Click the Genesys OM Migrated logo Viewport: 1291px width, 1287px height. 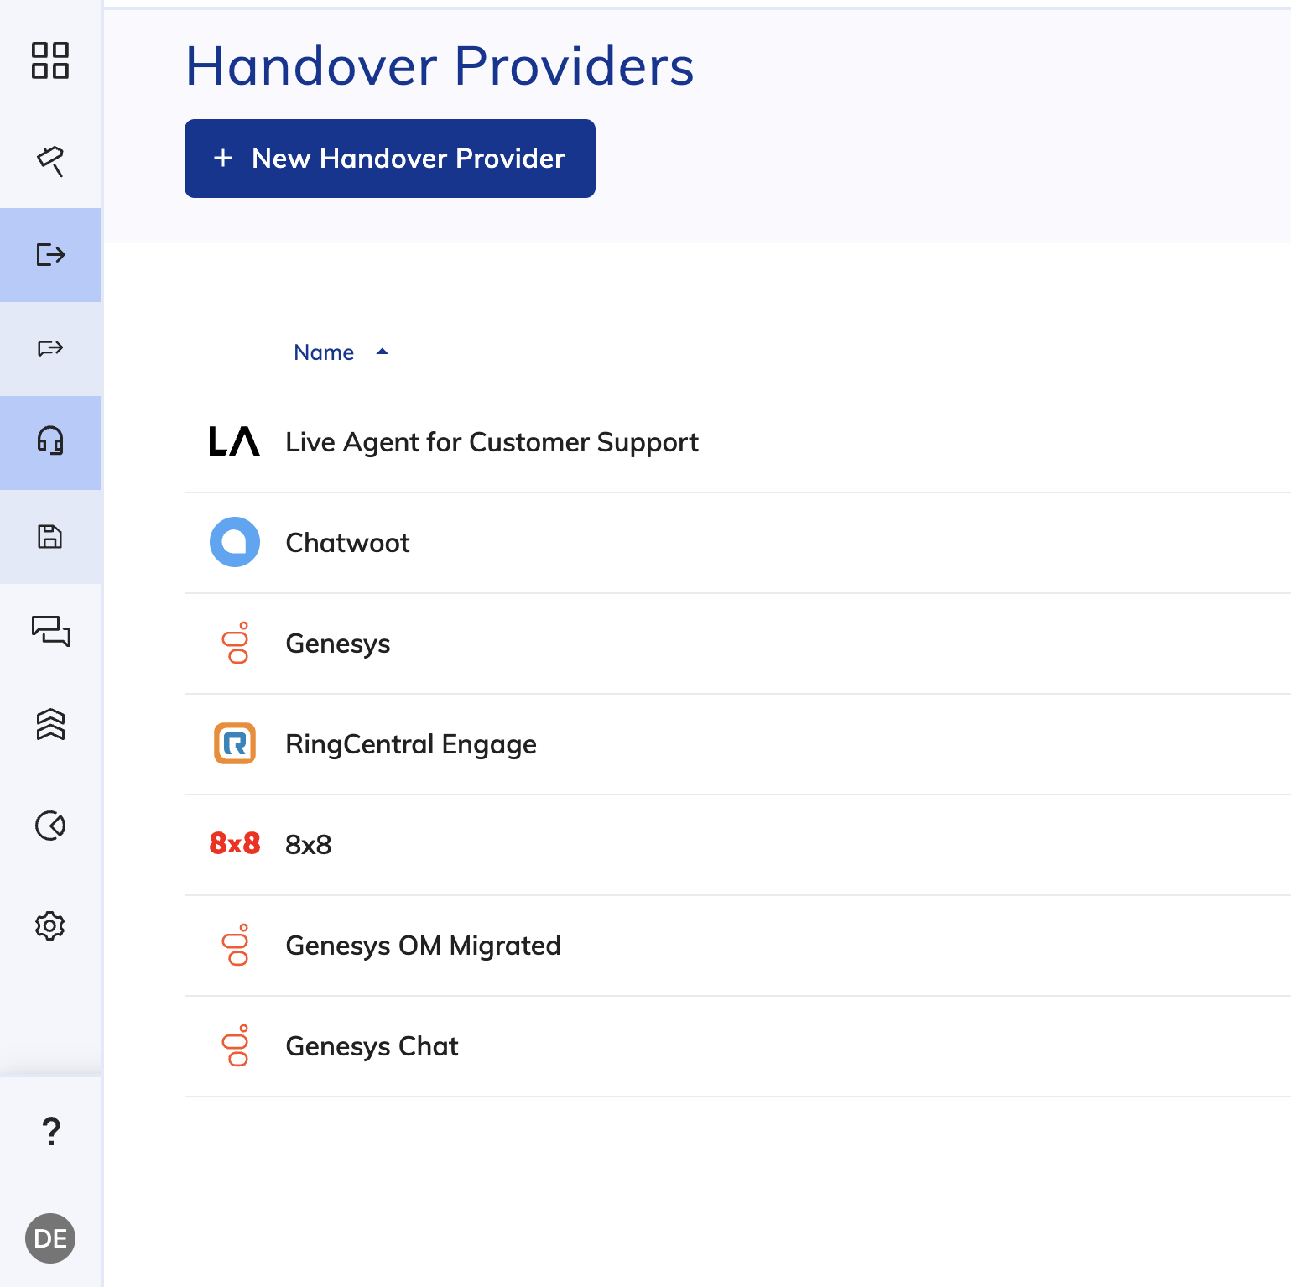pyautogui.click(x=236, y=945)
